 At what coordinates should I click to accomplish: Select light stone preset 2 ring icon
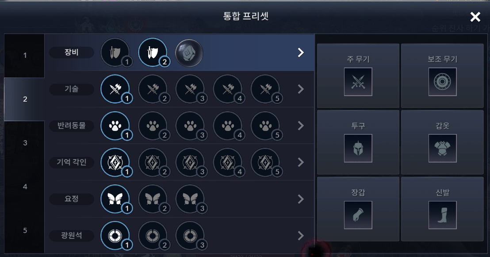pos(153,236)
